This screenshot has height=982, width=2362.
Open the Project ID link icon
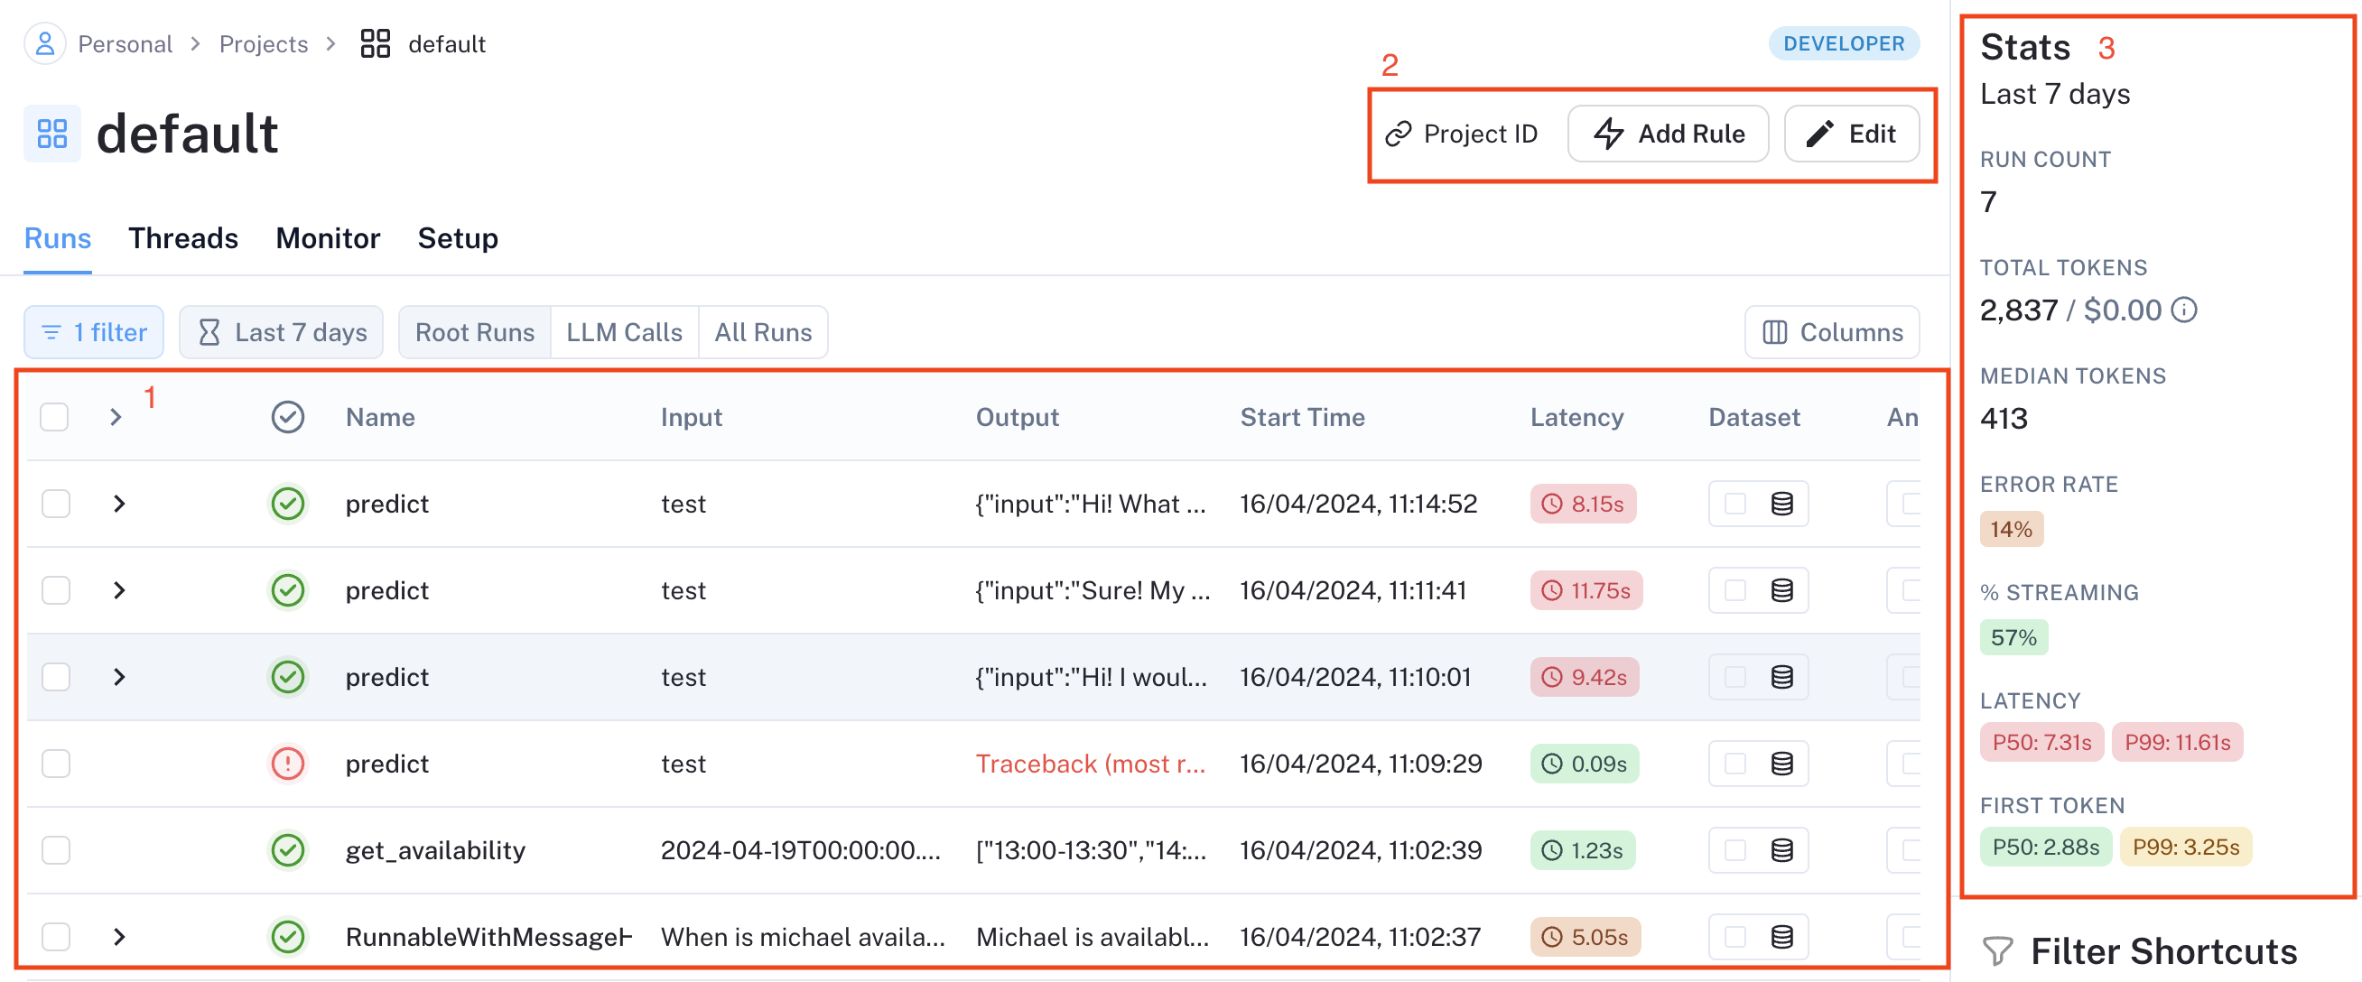point(1398,133)
